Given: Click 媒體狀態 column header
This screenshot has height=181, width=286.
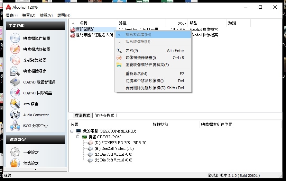Looking at the screenshot, I should pyautogui.click(x=175, y=125).
